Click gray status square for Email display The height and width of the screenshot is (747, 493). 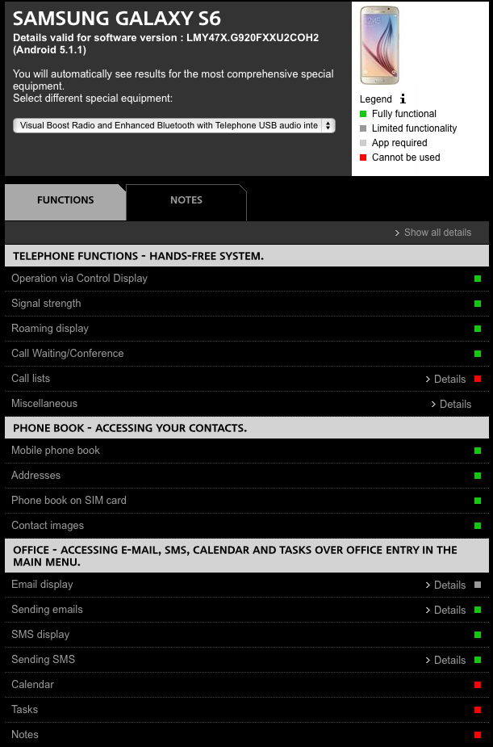click(x=478, y=585)
